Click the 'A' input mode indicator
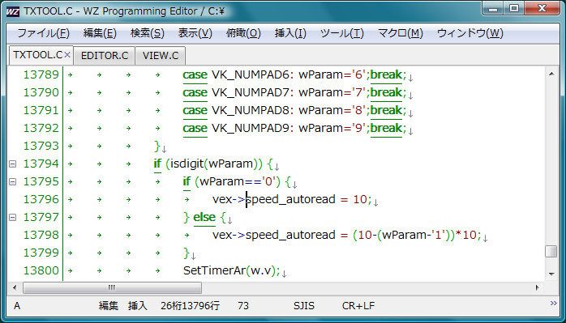The width and height of the screenshot is (566, 323). pyautogui.click(x=17, y=306)
